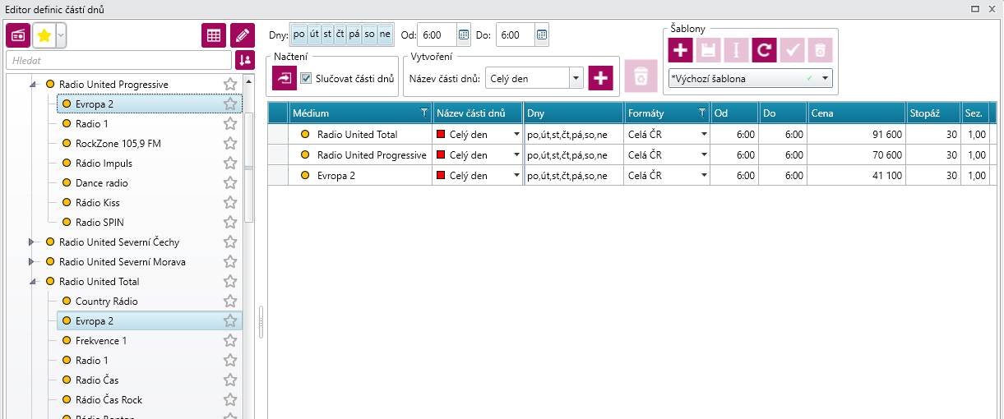Uncheck the Slučovat části dnů checkbox
1004x419 pixels.
click(307, 79)
